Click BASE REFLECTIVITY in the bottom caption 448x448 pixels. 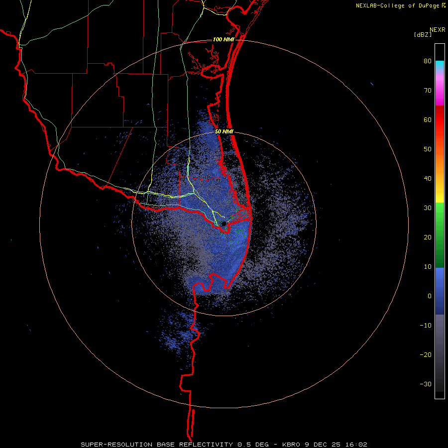coord(195,445)
